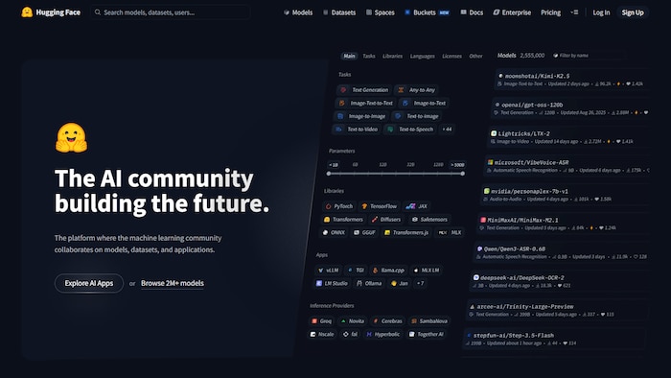Viewport: 671px width, 378px height.
Task: Select the Other filter tab
Action: 475,56
